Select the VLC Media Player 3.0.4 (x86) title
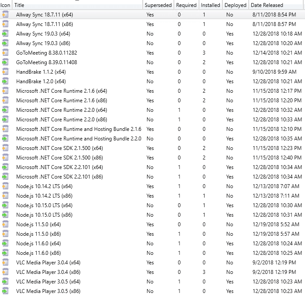Screen dimensions: 305x296 click(x=48, y=272)
